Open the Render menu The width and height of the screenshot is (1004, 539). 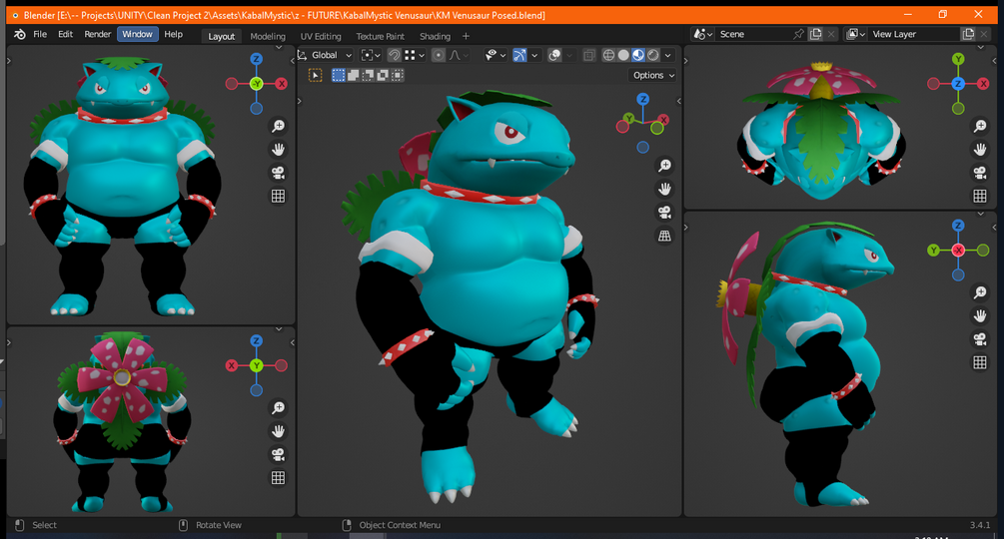(x=97, y=35)
